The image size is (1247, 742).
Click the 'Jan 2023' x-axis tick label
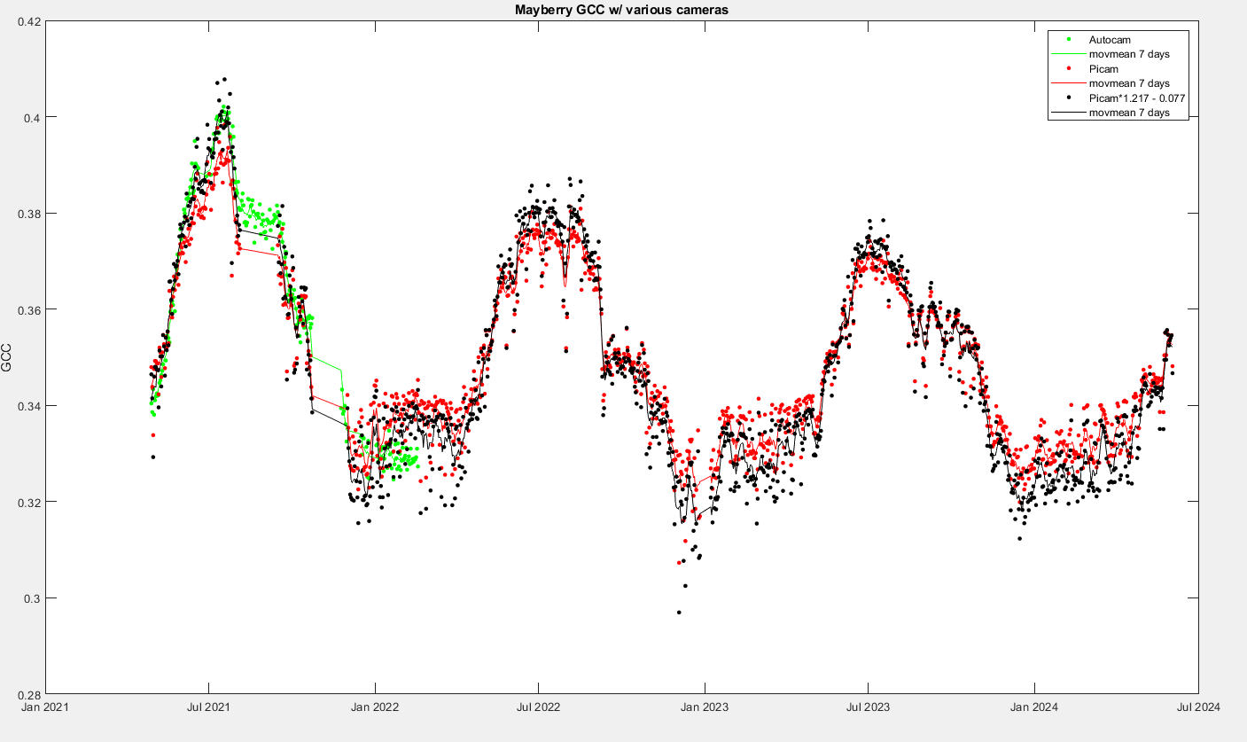click(705, 707)
